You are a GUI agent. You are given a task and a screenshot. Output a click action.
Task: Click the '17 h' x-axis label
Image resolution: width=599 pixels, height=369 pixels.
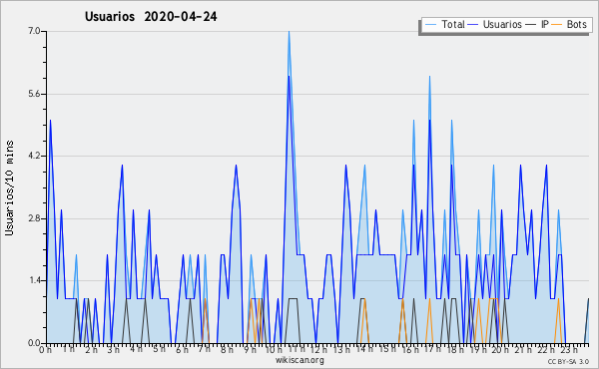(x=432, y=349)
